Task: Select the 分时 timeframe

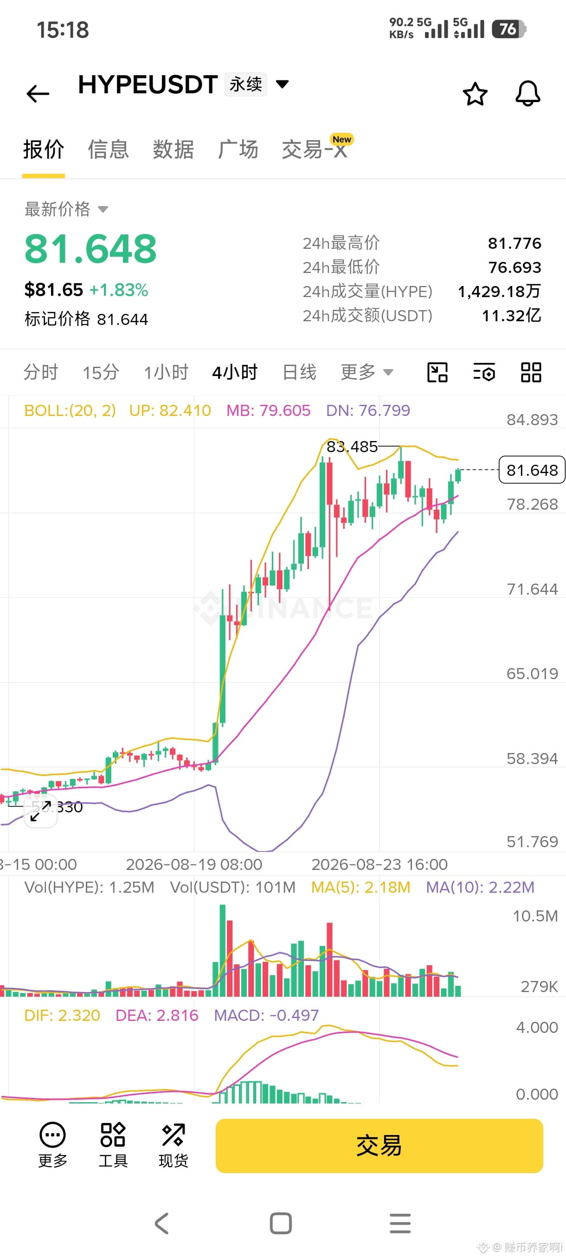Action: [x=41, y=372]
